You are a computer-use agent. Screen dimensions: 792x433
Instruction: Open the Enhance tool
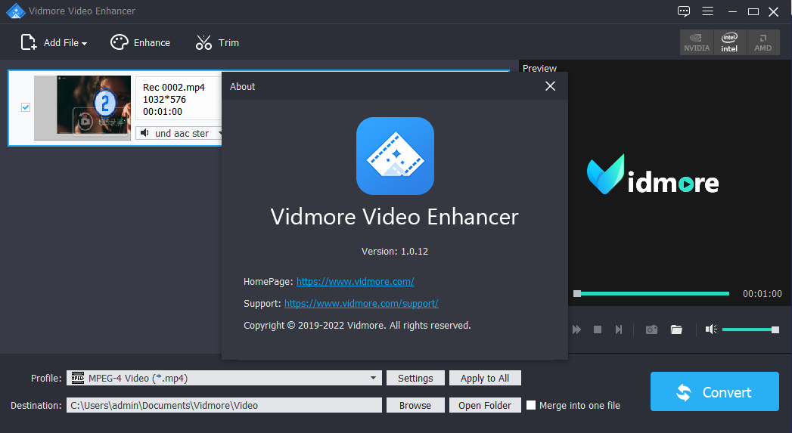(x=141, y=42)
